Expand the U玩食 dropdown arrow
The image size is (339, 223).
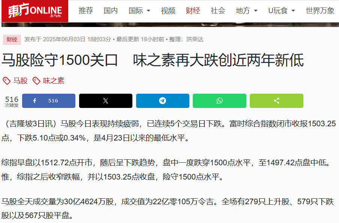tap(293, 10)
